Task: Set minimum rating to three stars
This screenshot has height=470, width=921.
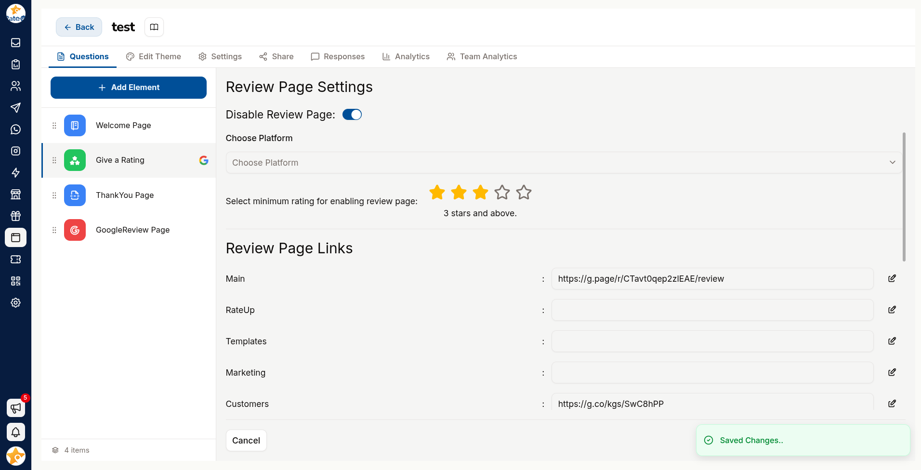Action: 481,192
